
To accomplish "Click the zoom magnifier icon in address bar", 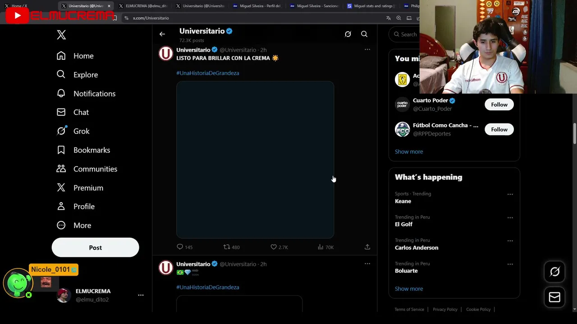I will coord(398,18).
